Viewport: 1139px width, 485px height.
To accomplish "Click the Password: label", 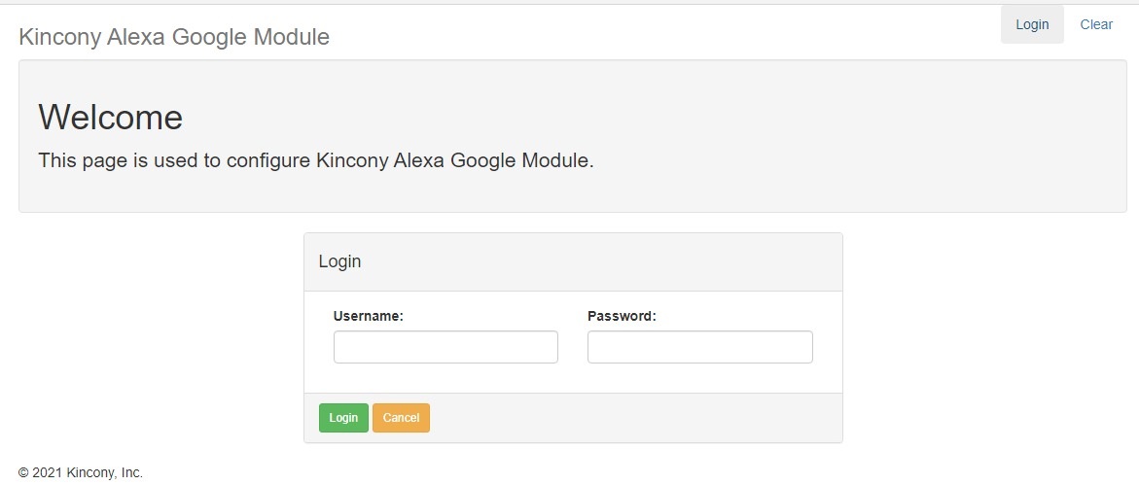I will coord(622,316).
